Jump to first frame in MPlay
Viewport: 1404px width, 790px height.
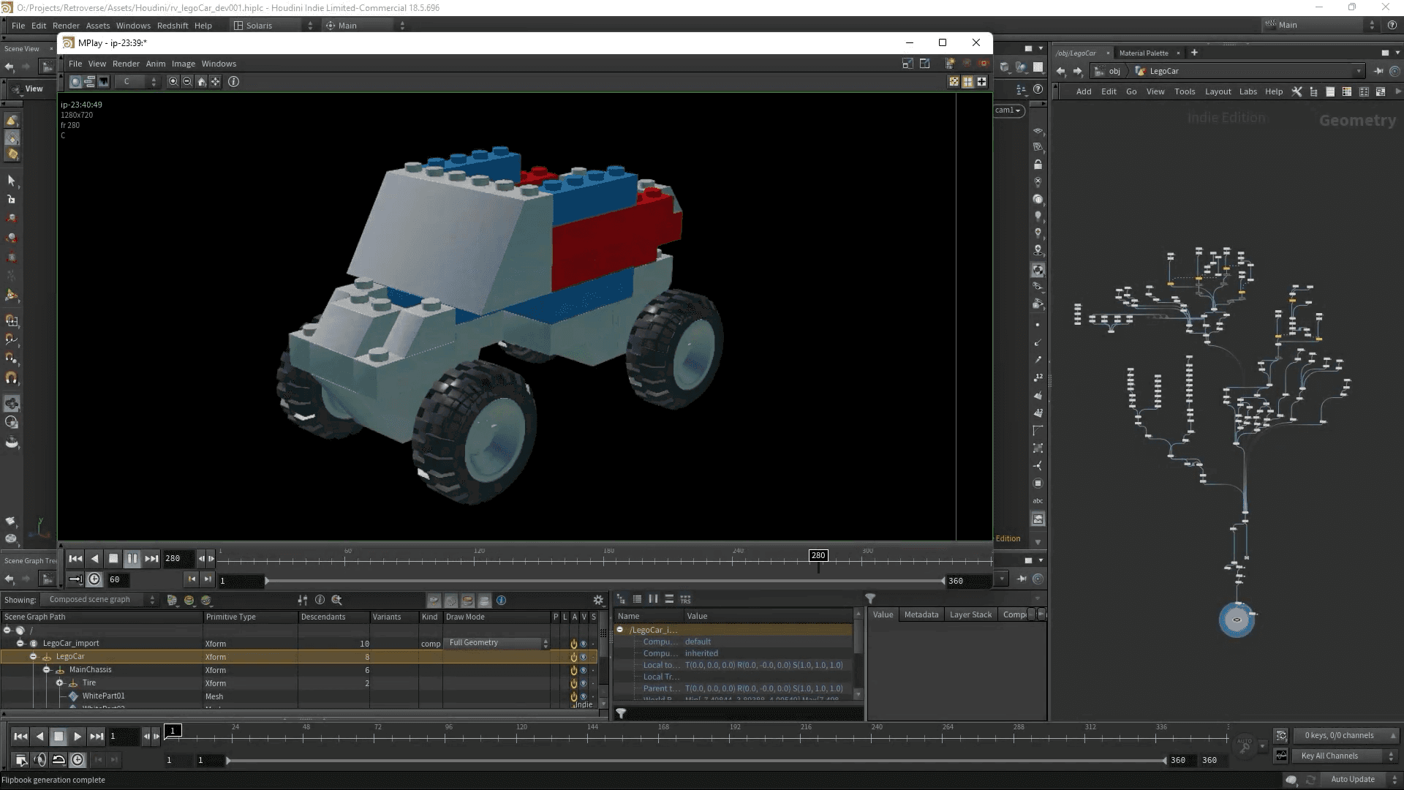point(75,558)
